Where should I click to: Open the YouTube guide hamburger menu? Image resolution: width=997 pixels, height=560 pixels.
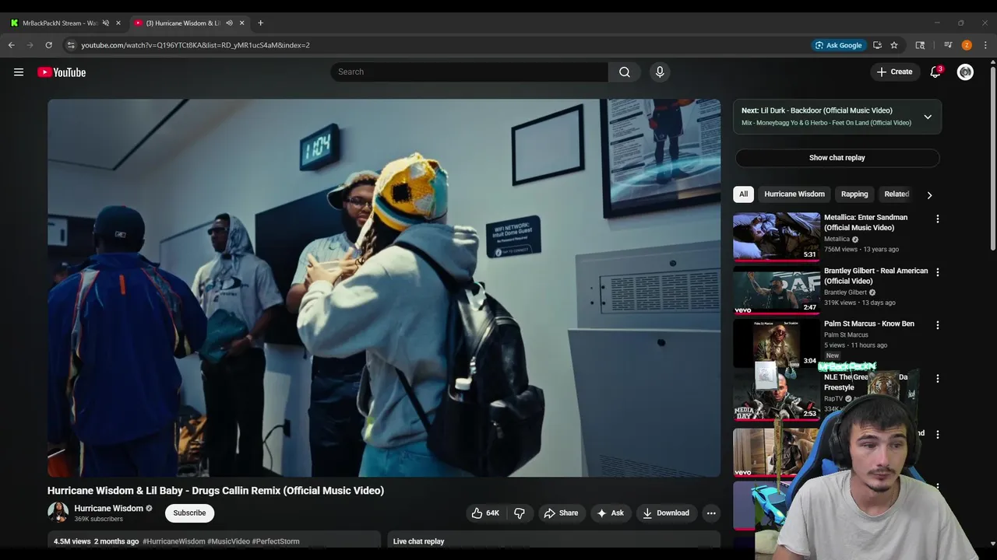(x=19, y=72)
